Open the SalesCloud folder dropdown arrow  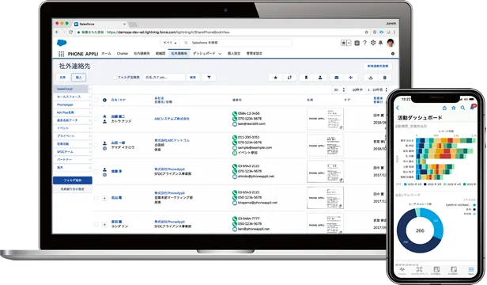(x=90, y=89)
